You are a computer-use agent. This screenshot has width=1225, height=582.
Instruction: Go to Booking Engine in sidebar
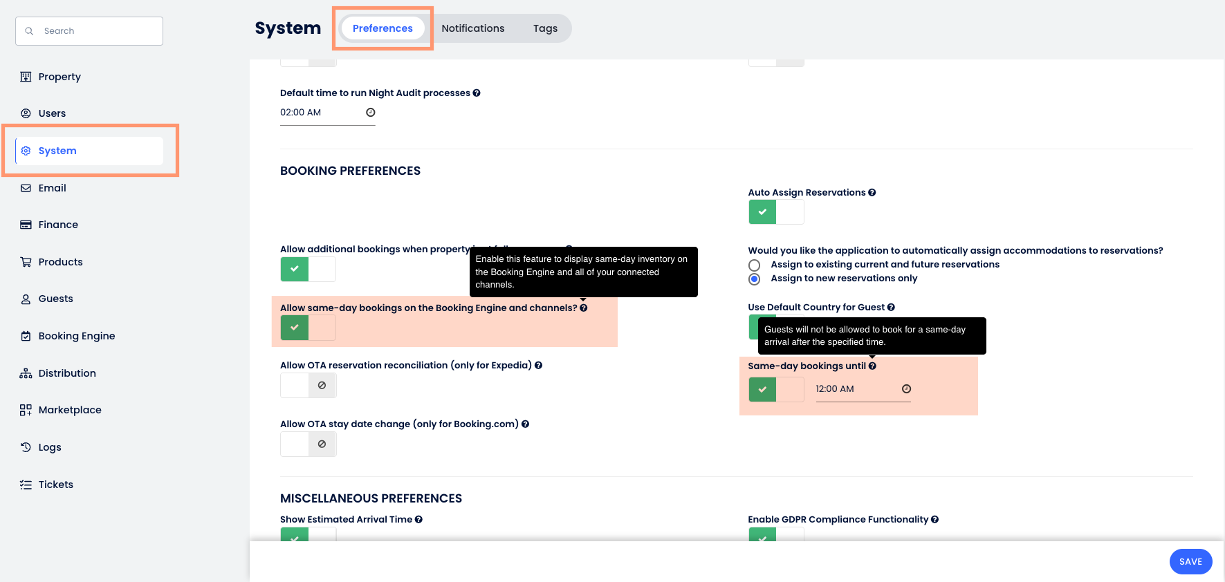[76, 336]
